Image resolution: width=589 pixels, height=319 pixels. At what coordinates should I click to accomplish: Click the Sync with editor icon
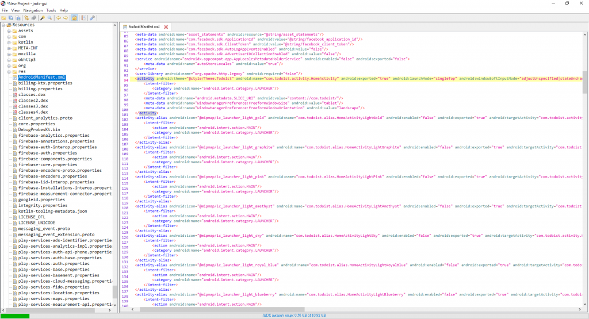pyautogui.click(x=26, y=18)
